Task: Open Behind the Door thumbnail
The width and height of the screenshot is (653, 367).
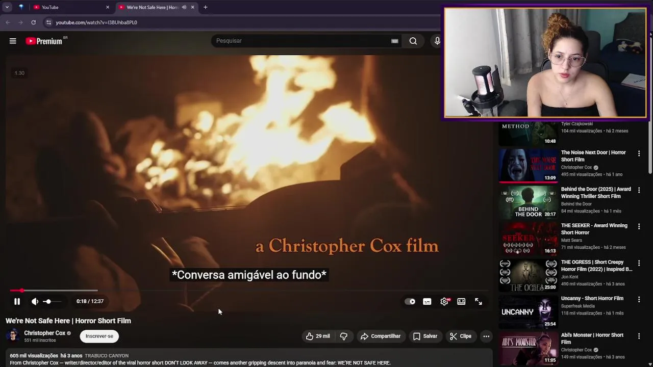Action: [528, 202]
